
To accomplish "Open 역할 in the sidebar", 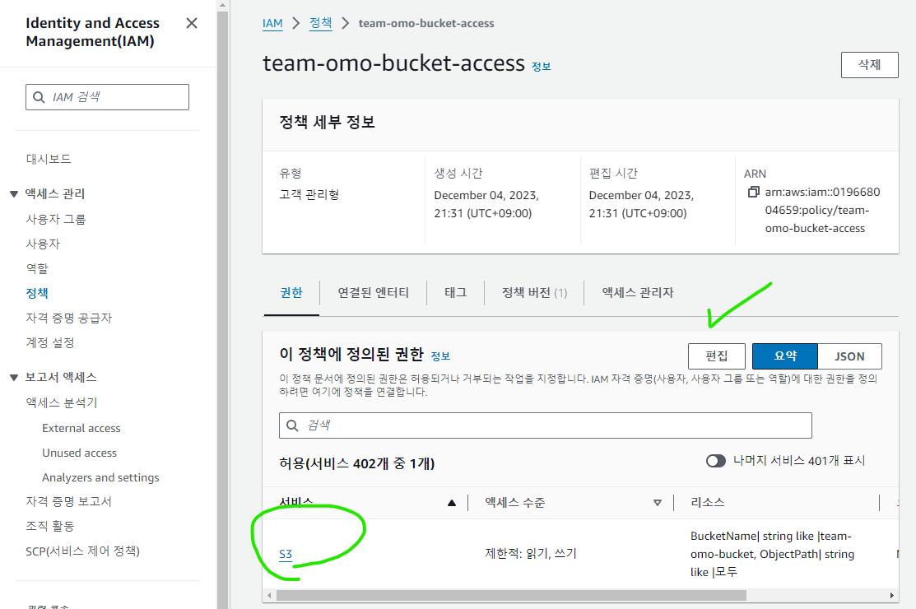I will coord(37,268).
